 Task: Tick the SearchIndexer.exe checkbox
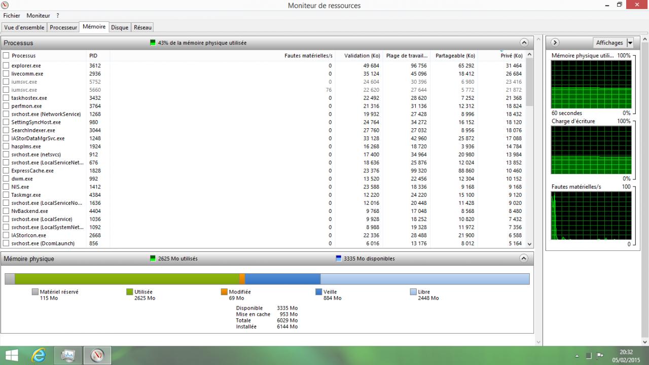point(6,130)
